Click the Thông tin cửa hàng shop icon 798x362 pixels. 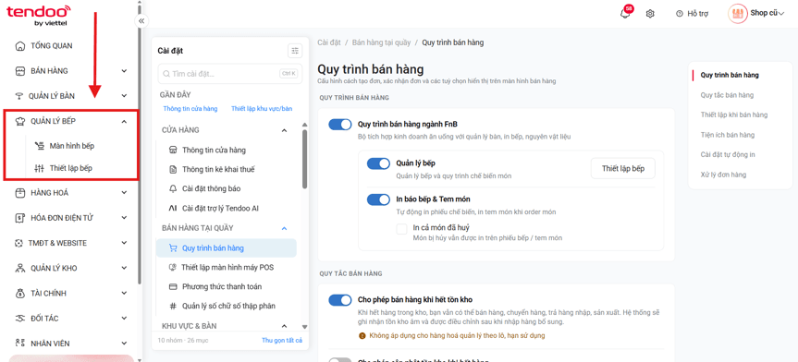click(x=173, y=150)
